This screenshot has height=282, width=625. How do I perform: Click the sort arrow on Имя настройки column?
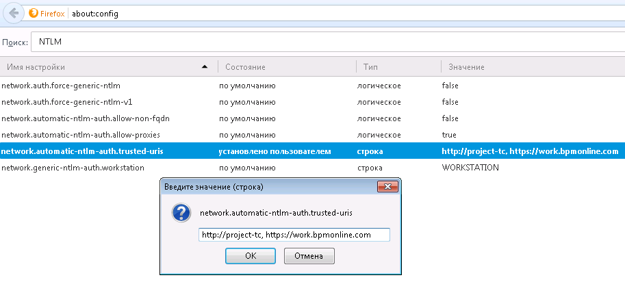coord(205,67)
